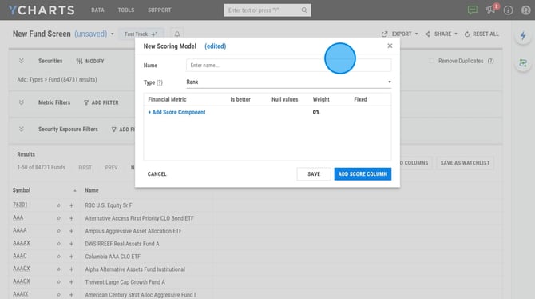
Task: Click the YCharts logo
Action: click(42, 10)
